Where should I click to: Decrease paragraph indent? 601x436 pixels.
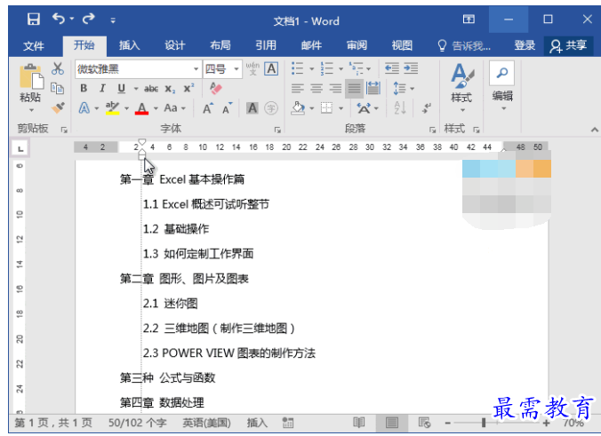pyautogui.click(x=392, y=68)
